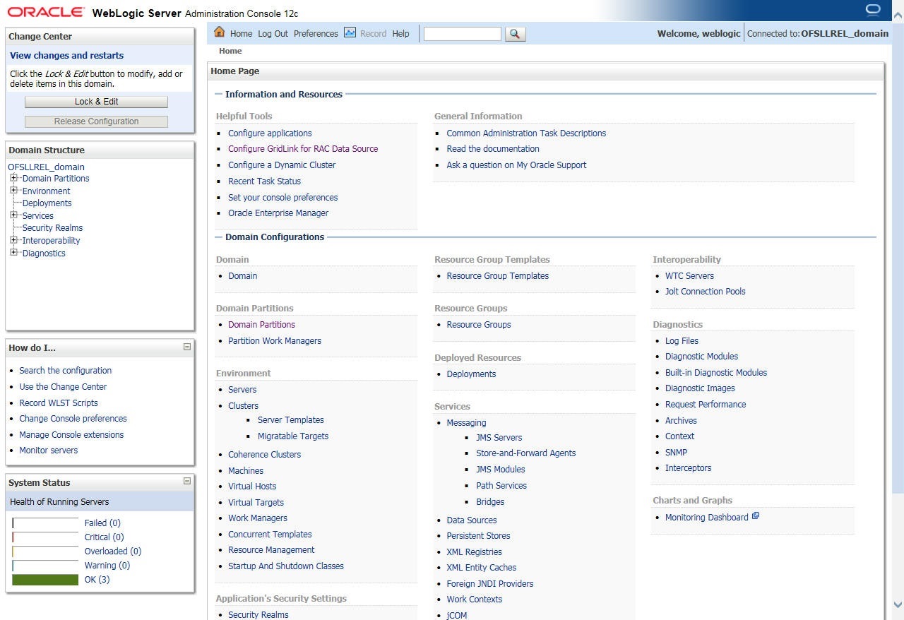Open Ask a question on My Oracle Support
Screen dimensions: 904x620
click(x=516, y=165)
